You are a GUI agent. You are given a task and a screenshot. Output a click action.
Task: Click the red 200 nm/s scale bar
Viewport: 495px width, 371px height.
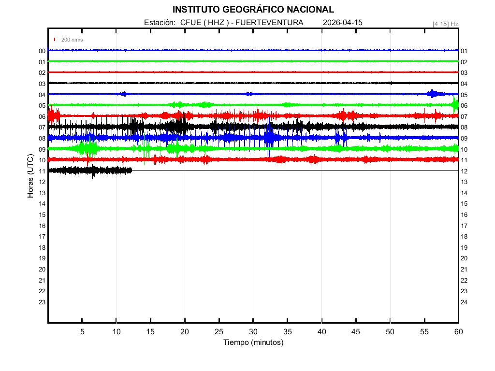55,40
